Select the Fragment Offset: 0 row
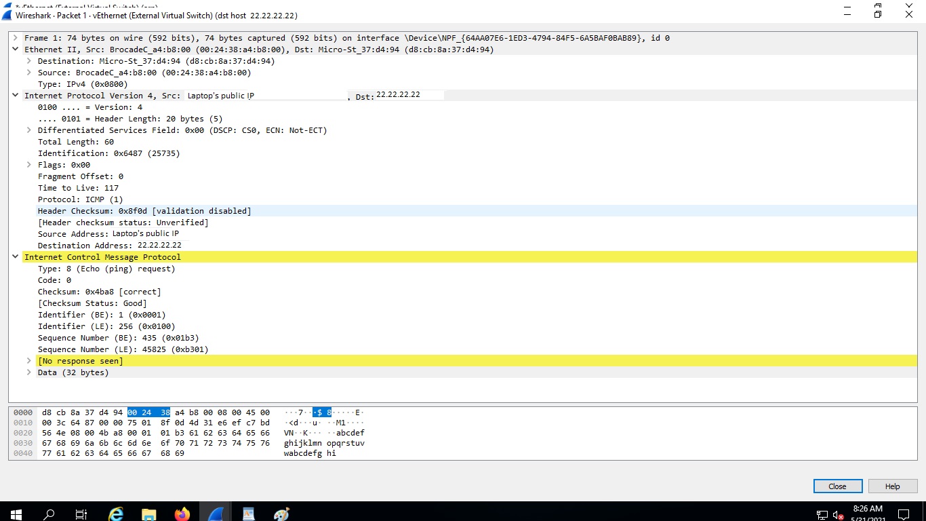926x521 pixels. click(x=81, y=176)
